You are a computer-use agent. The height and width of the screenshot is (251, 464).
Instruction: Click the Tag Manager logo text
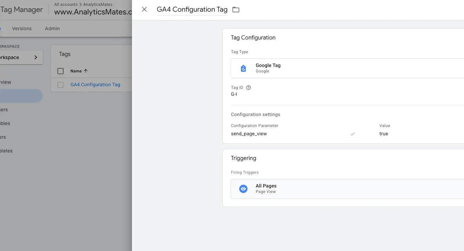(x=21, y=10)
